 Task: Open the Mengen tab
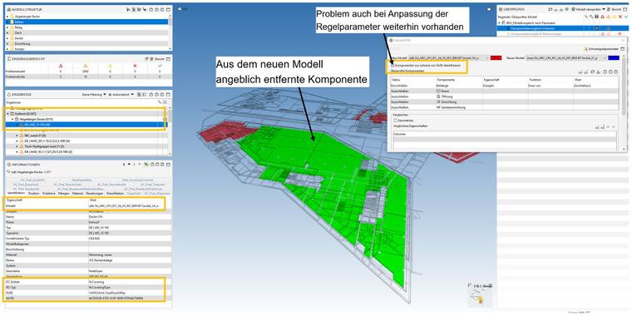tap(64, 194)
